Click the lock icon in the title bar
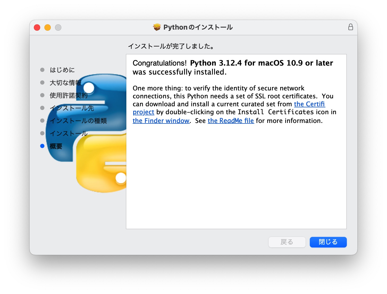This screenshot has height=294, width=387. point(351,27)
